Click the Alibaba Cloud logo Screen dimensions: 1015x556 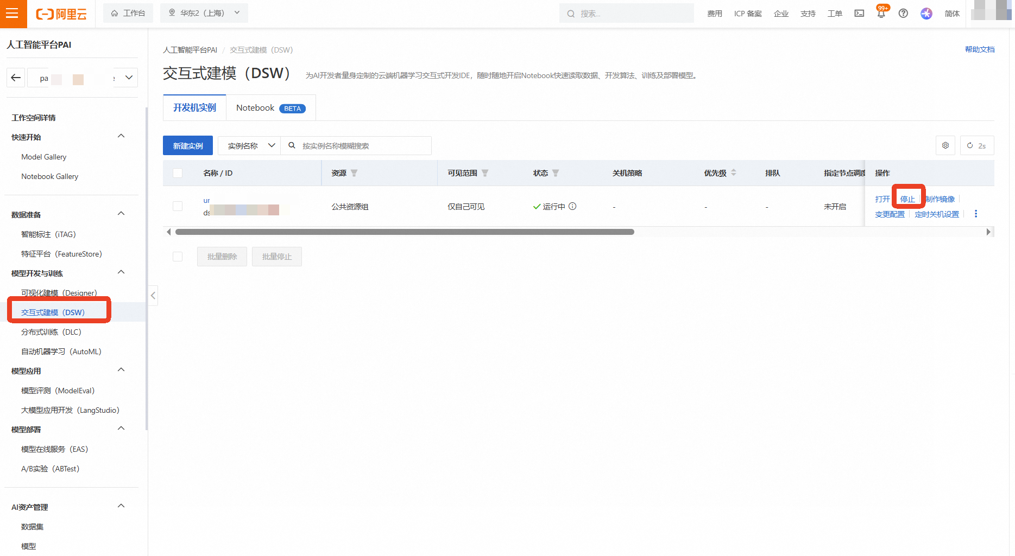click(61, 14)
